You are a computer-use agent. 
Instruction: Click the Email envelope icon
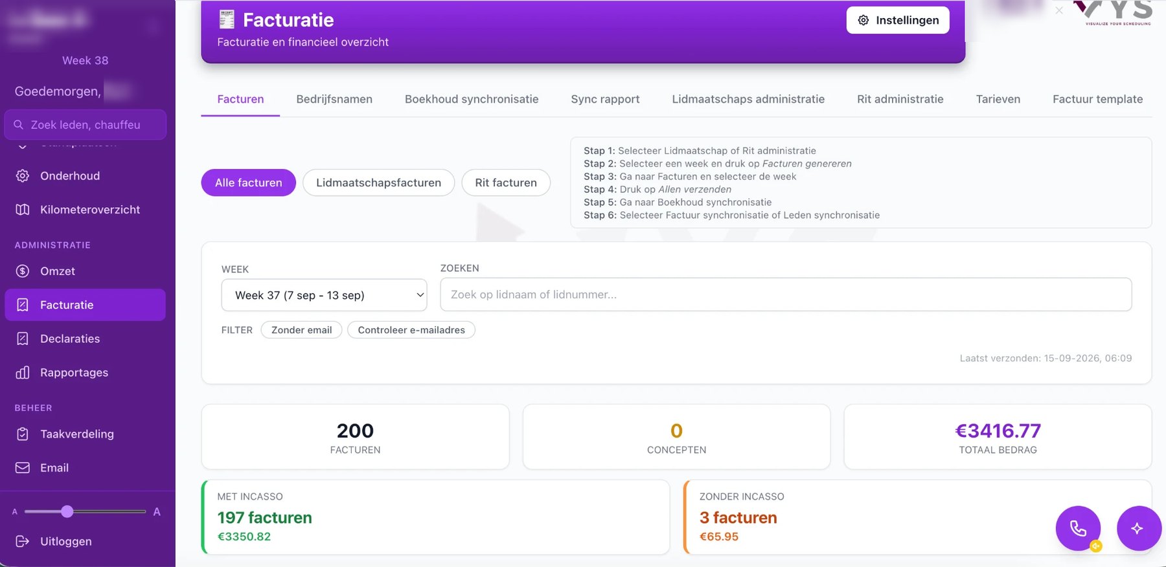click(x=23, y=468)
